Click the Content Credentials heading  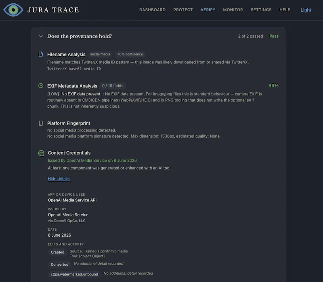69,153
